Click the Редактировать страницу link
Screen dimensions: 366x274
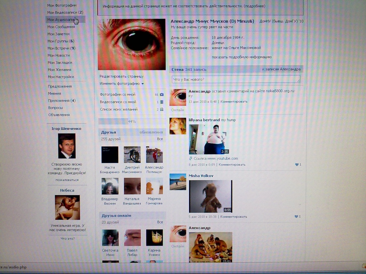(x=122, y=76)
